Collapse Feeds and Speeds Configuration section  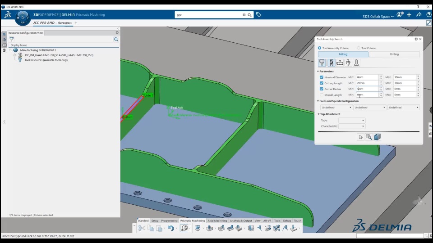tap(318, 101)
